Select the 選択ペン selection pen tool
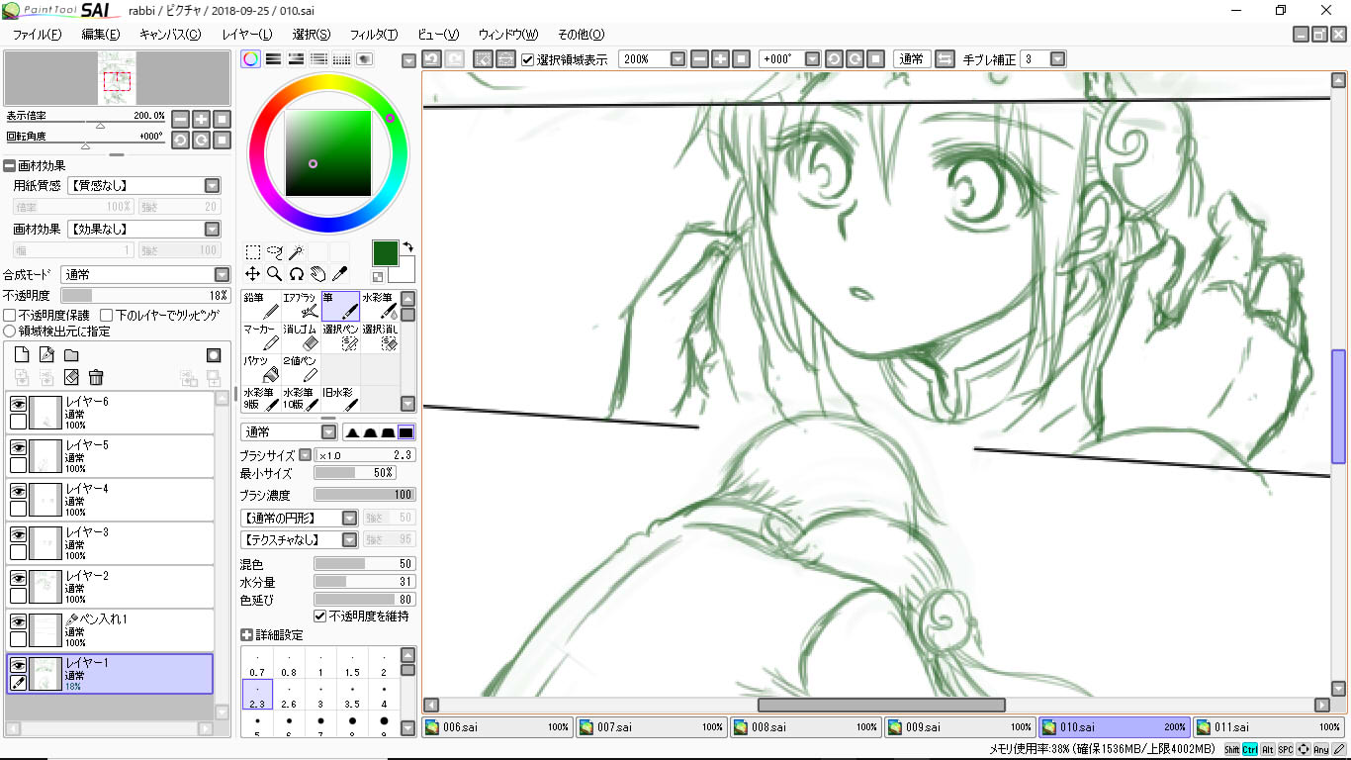Viewport: 1351px width, 760px height. coord(340,337)
